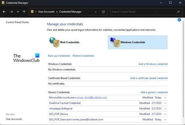Click Restore Credentials link
This screenshot has width=185, height=125.
pyautogui.click(x=83, y=56)
